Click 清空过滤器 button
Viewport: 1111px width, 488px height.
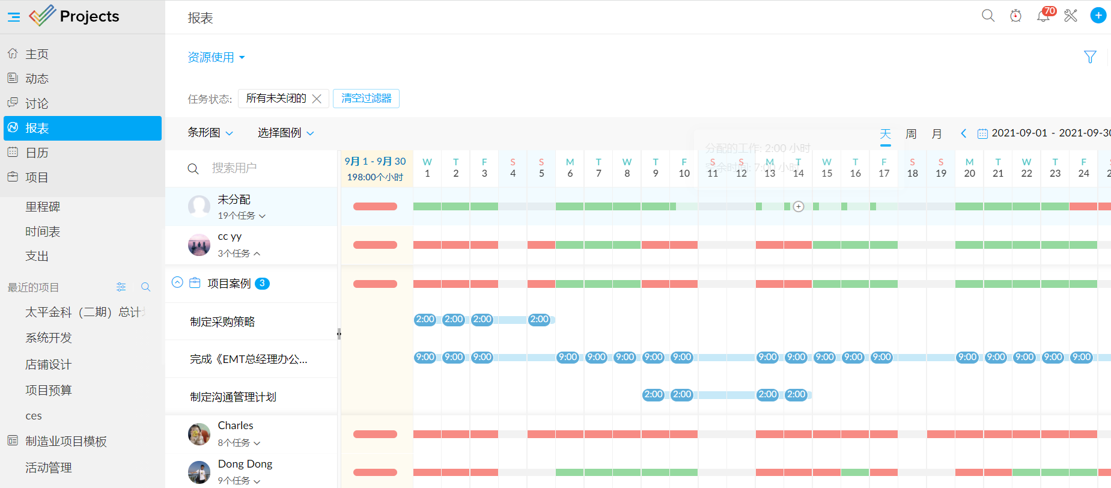point(367,99)
